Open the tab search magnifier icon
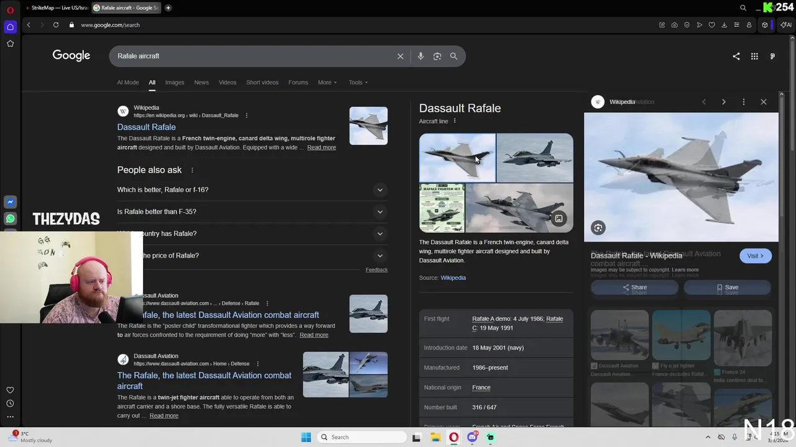This screenshot has width=796, height=447. [x=743, y=8]
